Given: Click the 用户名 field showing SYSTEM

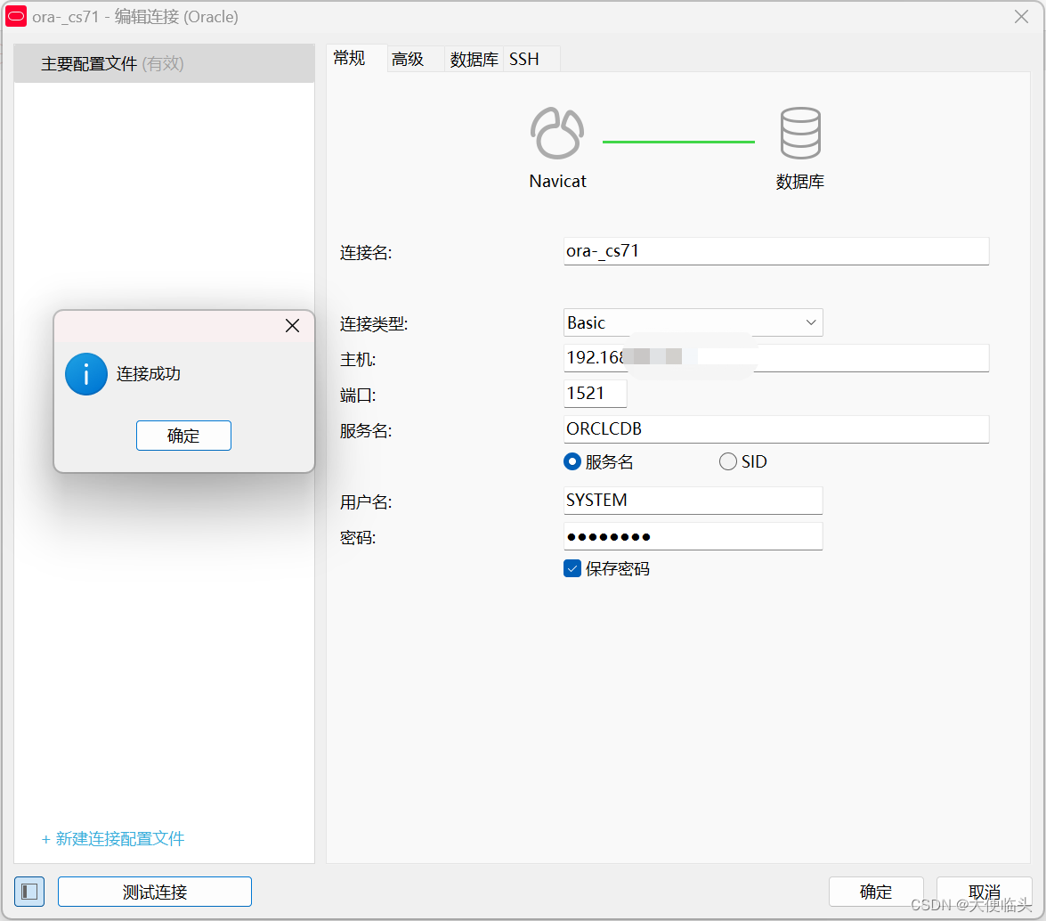Looking at the screenshot, I should (693, 501).
